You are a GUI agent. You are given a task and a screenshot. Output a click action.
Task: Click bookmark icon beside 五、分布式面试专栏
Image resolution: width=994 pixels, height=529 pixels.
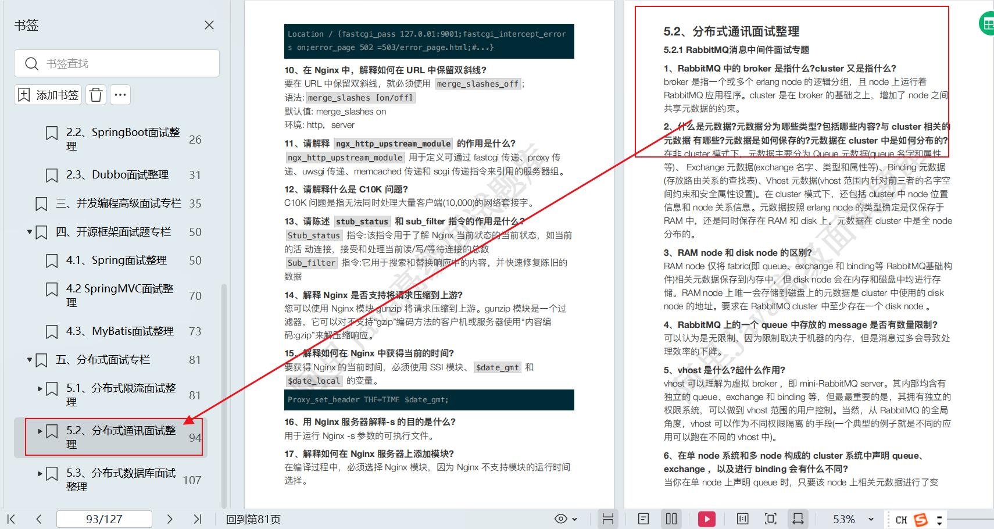[x=41, y=360]
